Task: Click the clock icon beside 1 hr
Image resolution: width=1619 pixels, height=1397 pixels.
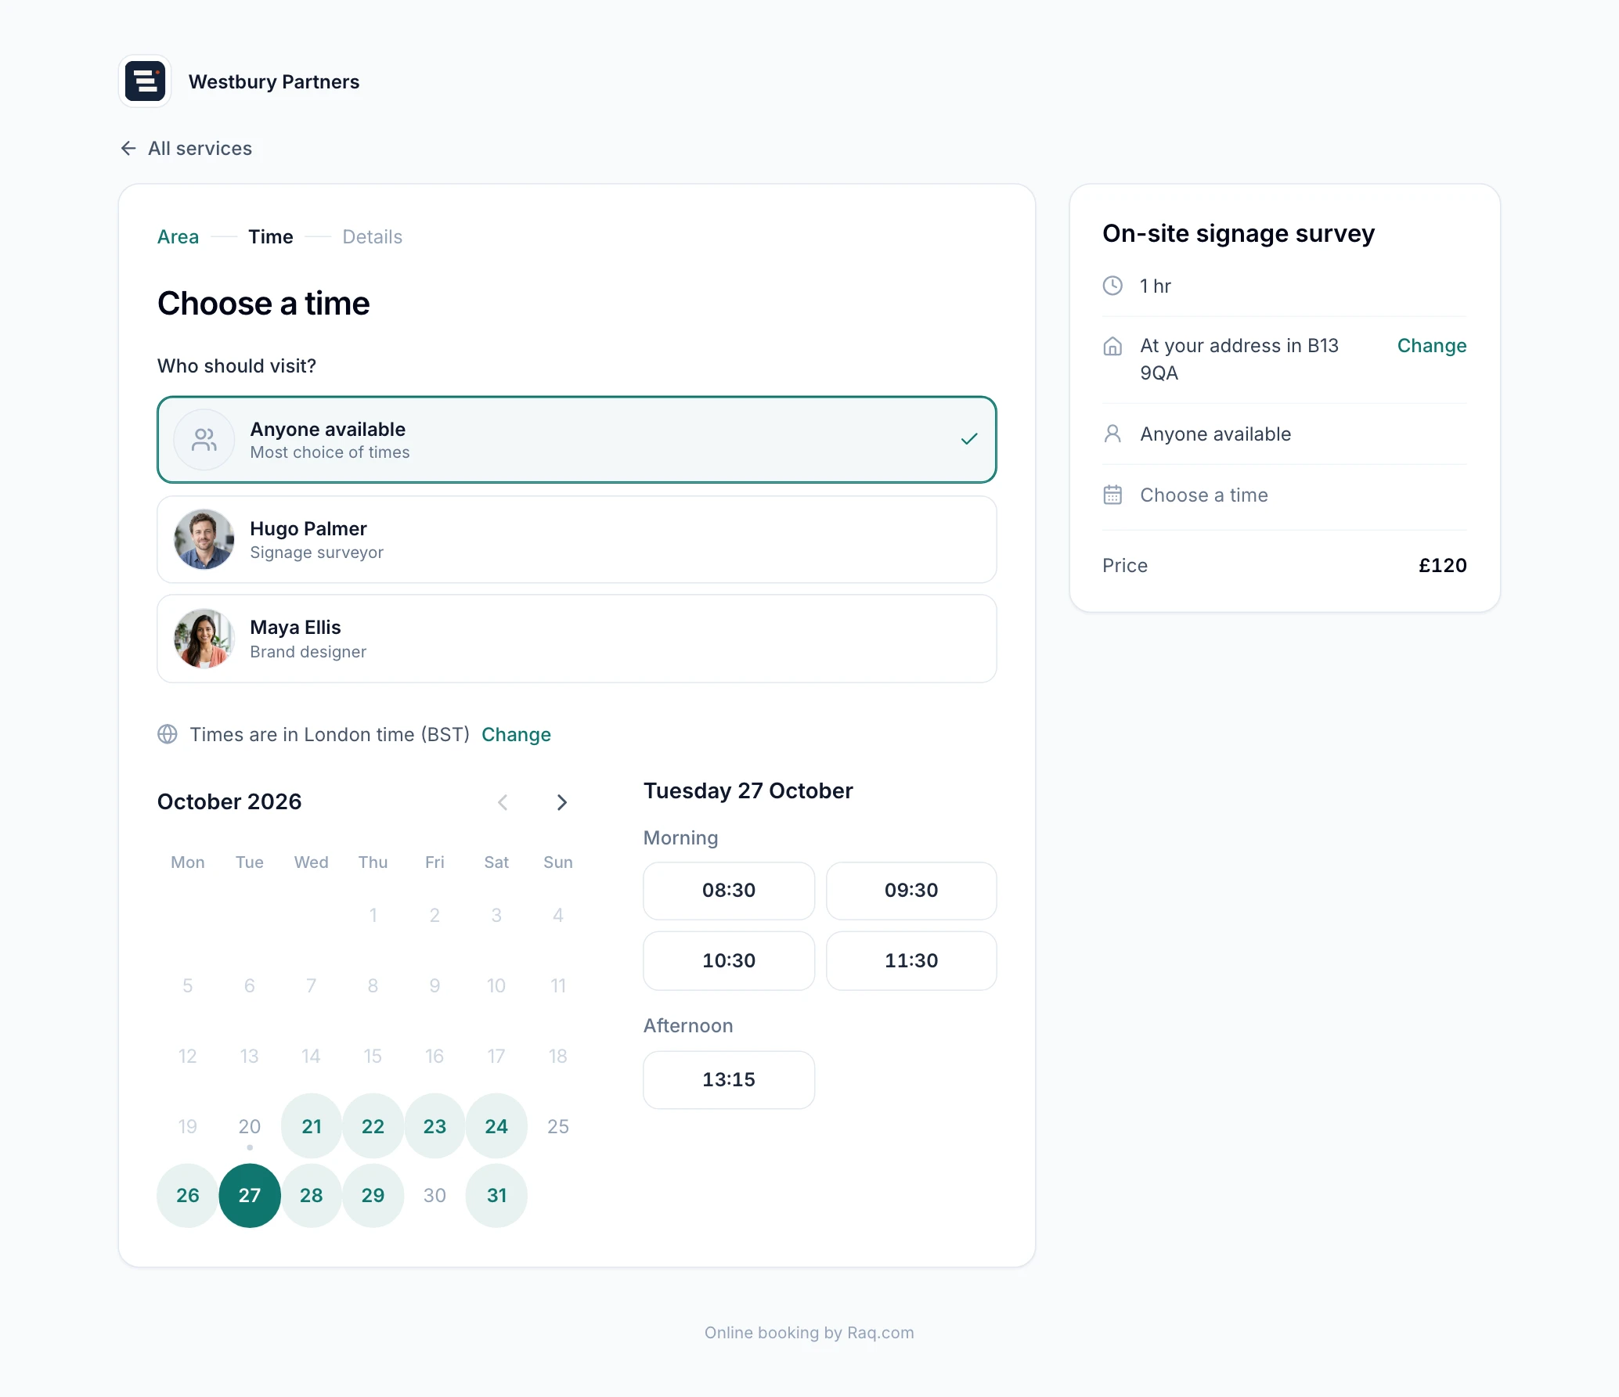Action: point(1112,286)
